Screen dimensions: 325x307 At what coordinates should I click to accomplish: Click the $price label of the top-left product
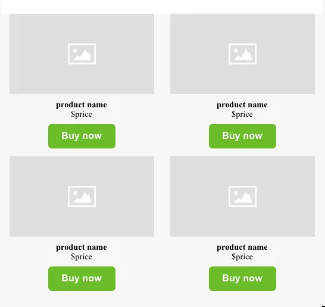[x=82, y=114]
